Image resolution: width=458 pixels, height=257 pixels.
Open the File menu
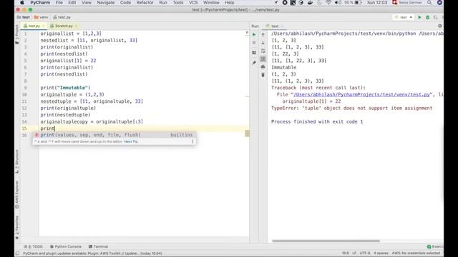point(59,3)
